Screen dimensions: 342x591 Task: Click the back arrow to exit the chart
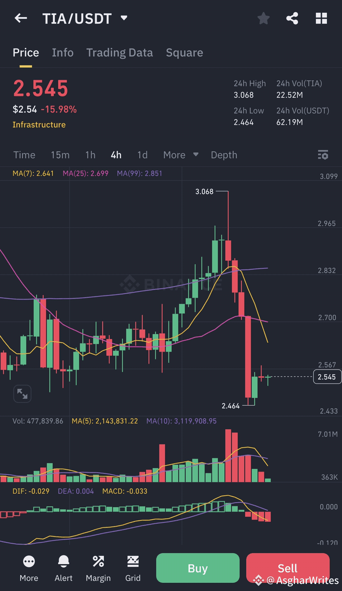21,18
